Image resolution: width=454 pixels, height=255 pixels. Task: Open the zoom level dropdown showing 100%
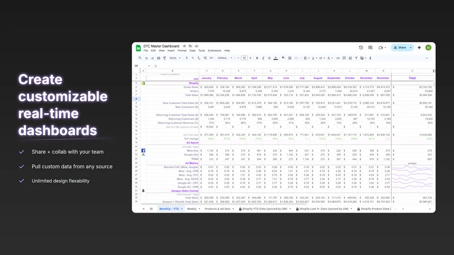[175, 58]
